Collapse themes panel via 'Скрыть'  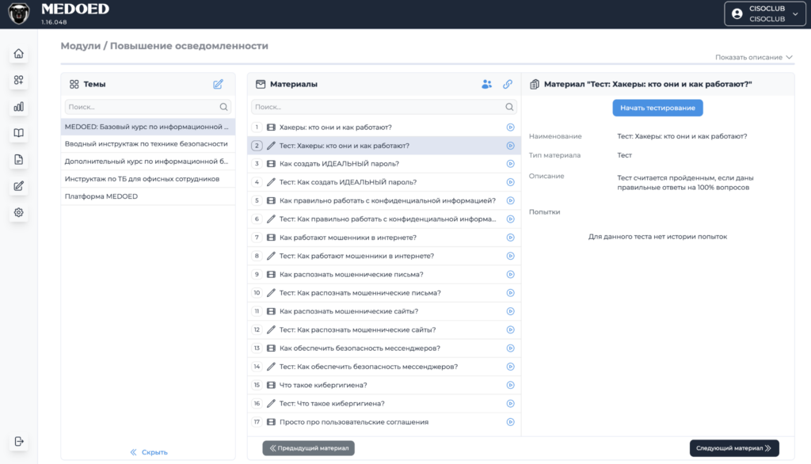pyautogui.click(x=149, y=452)
